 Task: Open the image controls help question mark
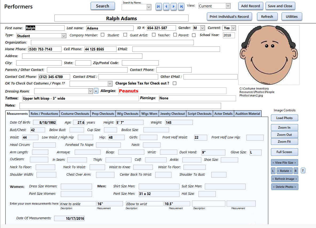tap(303, 171)
